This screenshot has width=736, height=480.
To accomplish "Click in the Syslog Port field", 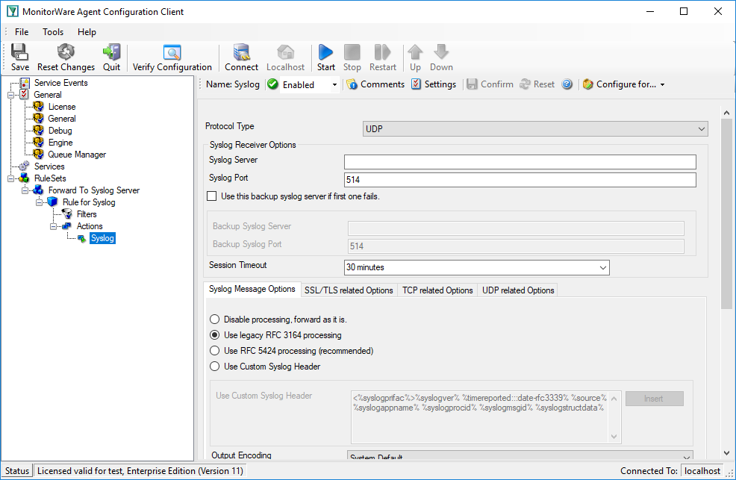I will (x=520, y=180).
